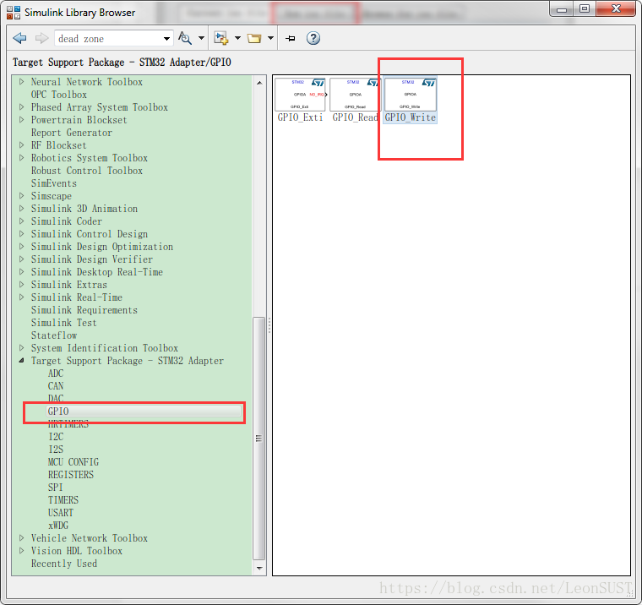Open the folder dropdown arrow
Screen dimensions: 642x605
[270, 38]
